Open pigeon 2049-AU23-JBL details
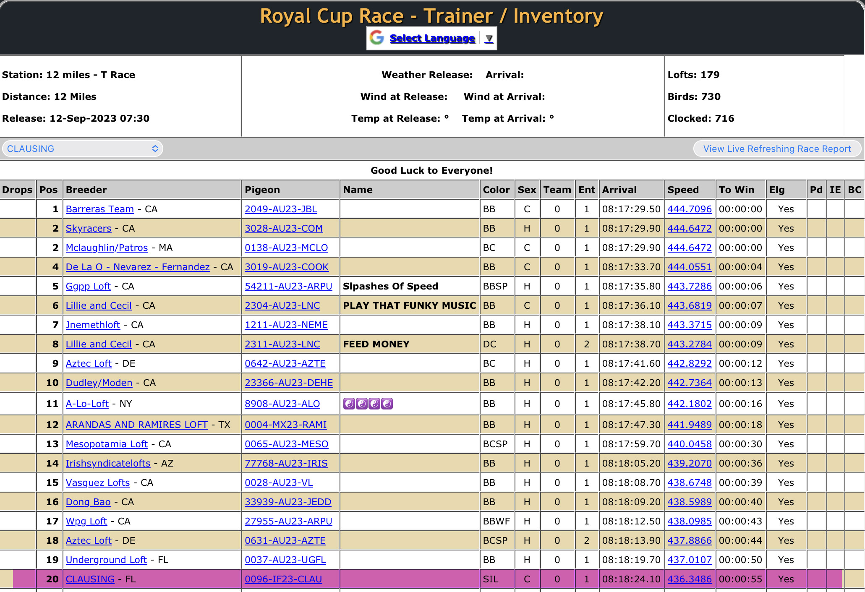 [x=281, y=209]
